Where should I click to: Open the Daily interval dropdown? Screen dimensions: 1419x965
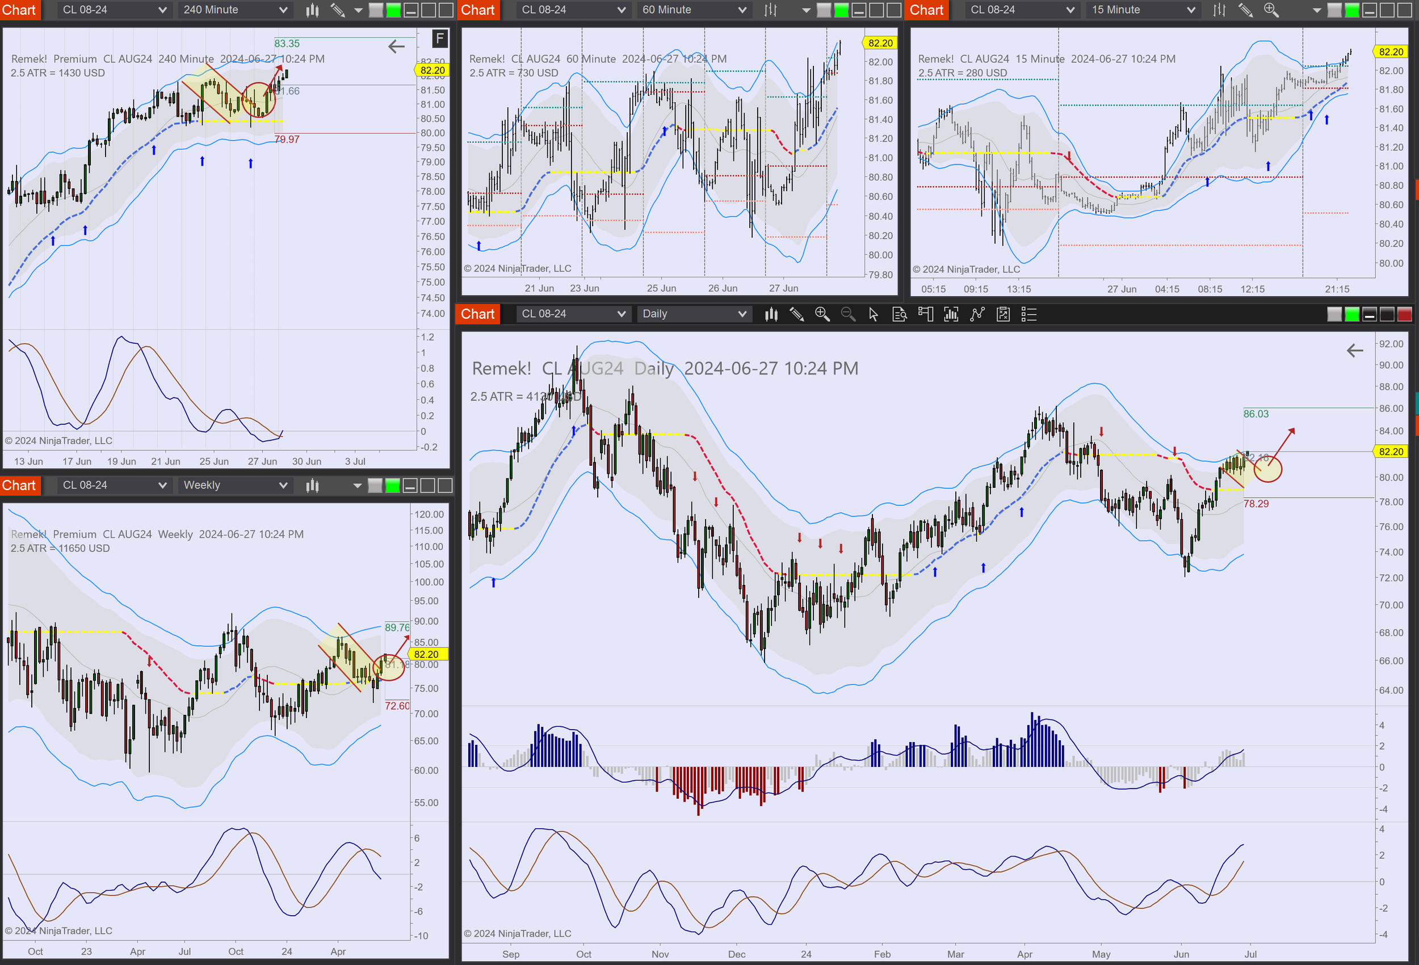(694, 314)
